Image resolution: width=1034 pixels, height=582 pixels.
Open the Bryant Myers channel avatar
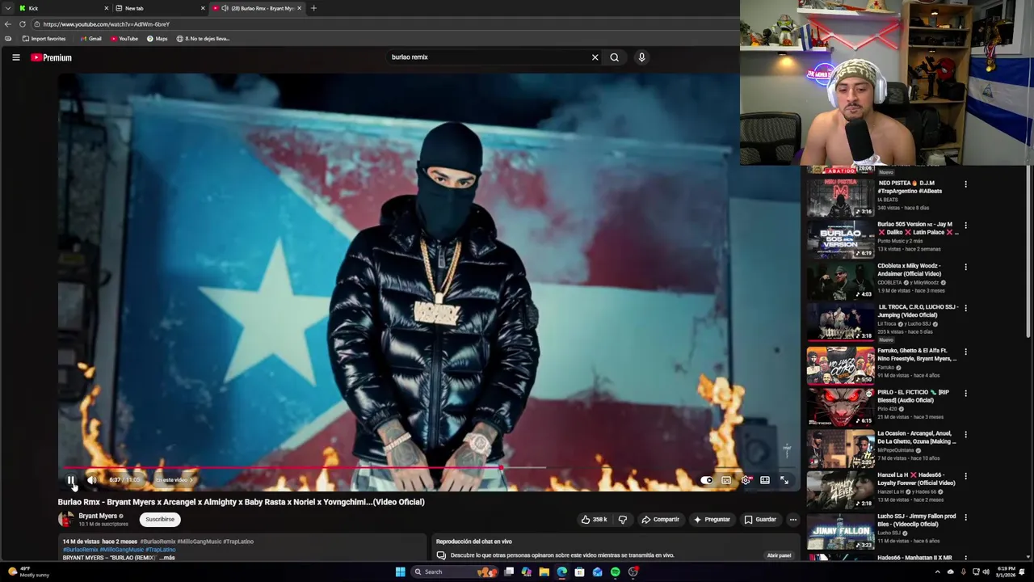tap(65, 520)
